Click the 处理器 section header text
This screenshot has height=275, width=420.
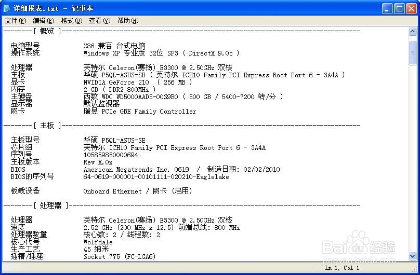(50, 205)
